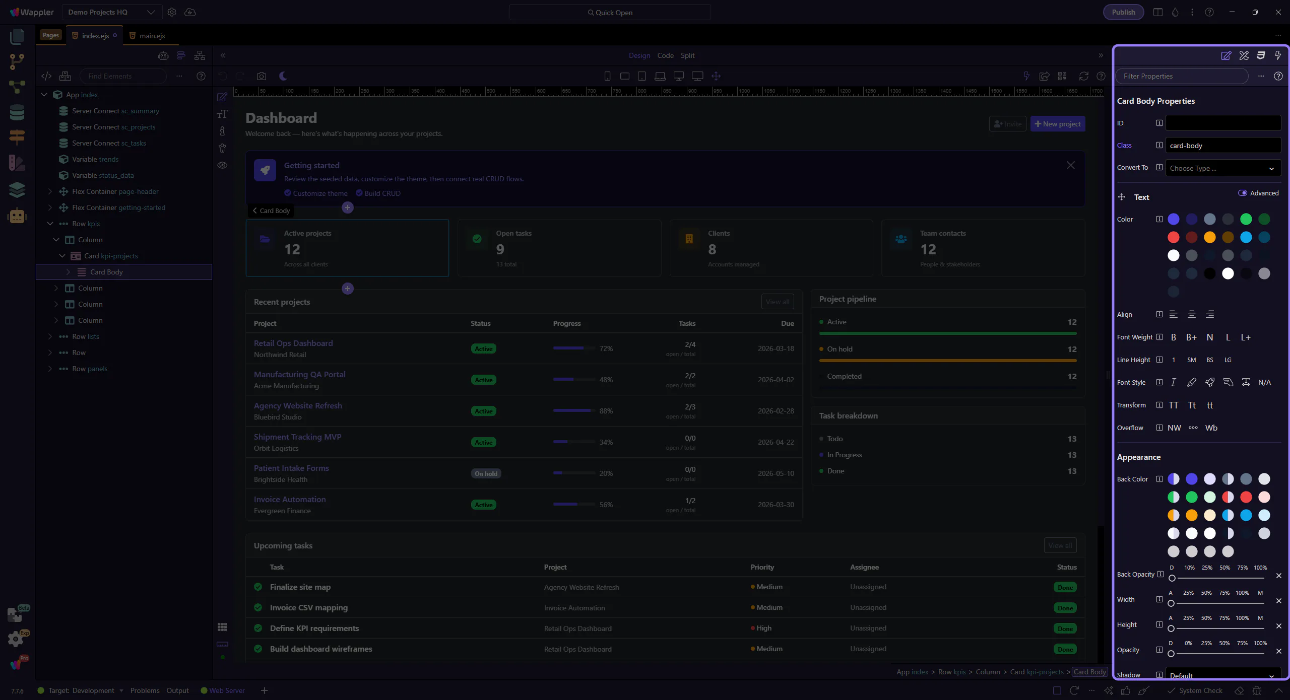Toggle the dark mode moon icon
This screenshot has height=700, width=1290.
click(283, 76)
